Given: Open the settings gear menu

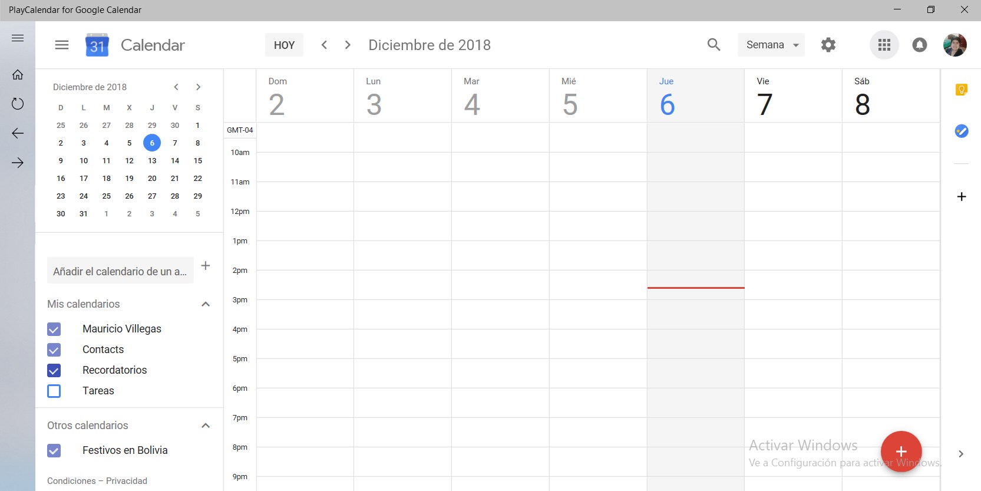Looking at the screenshot, I should pos(828,45).
